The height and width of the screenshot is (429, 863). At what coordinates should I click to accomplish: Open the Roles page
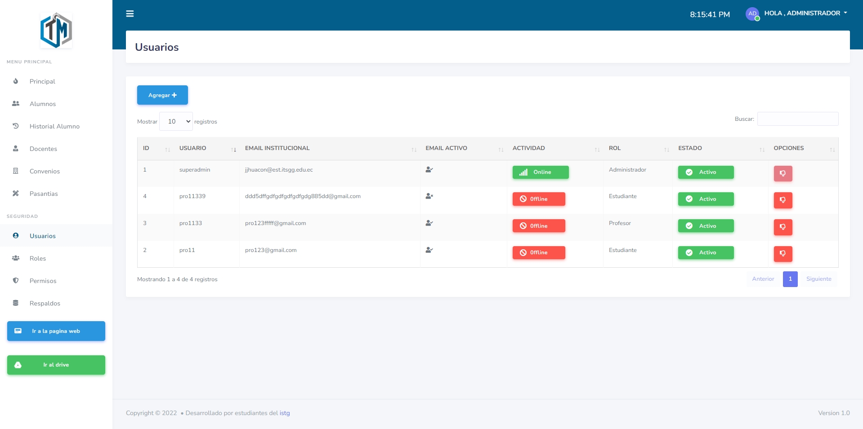pyautogui.click(x=56, y=258)
